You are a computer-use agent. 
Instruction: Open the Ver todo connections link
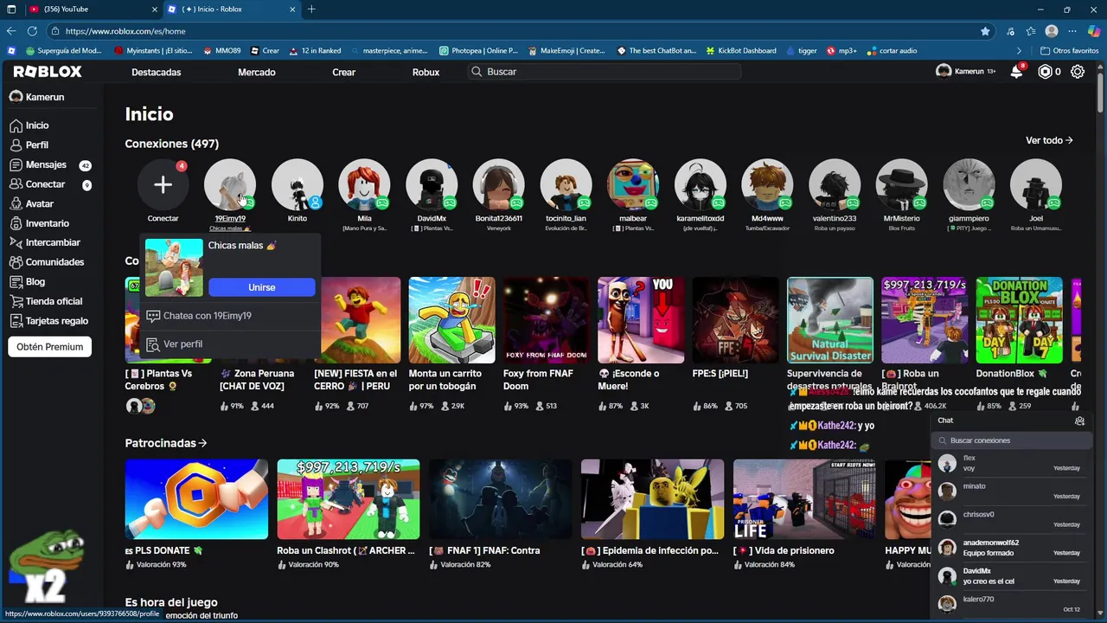[1049, 140]
